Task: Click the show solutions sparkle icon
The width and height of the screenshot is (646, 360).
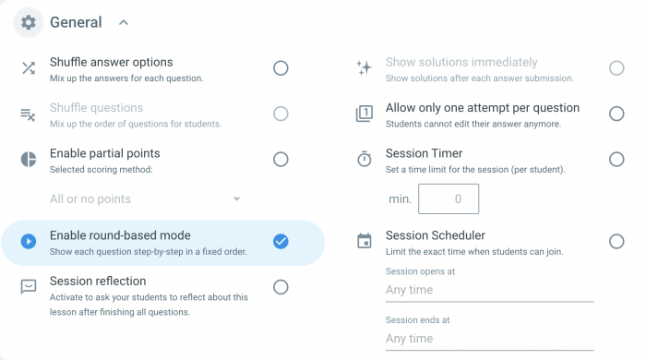Action: pos(365,68)
